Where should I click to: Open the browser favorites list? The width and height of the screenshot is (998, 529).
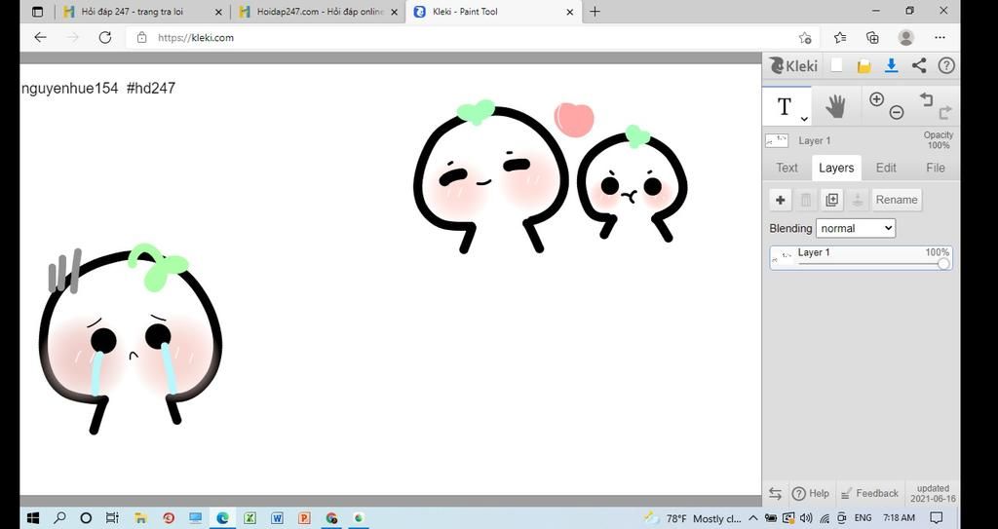point(840,38)
